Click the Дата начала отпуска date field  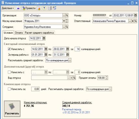[36, 38]
